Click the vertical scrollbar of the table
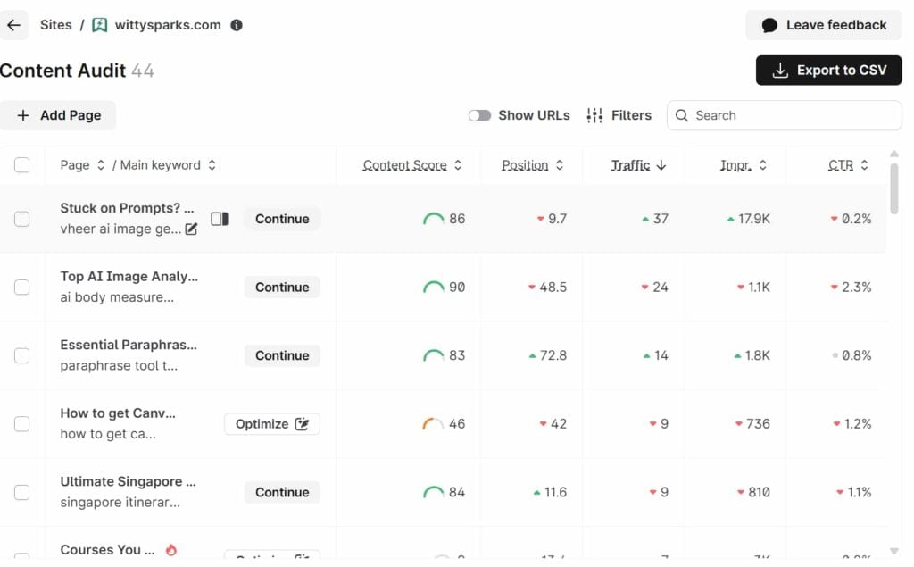 [x=894, y=188]
